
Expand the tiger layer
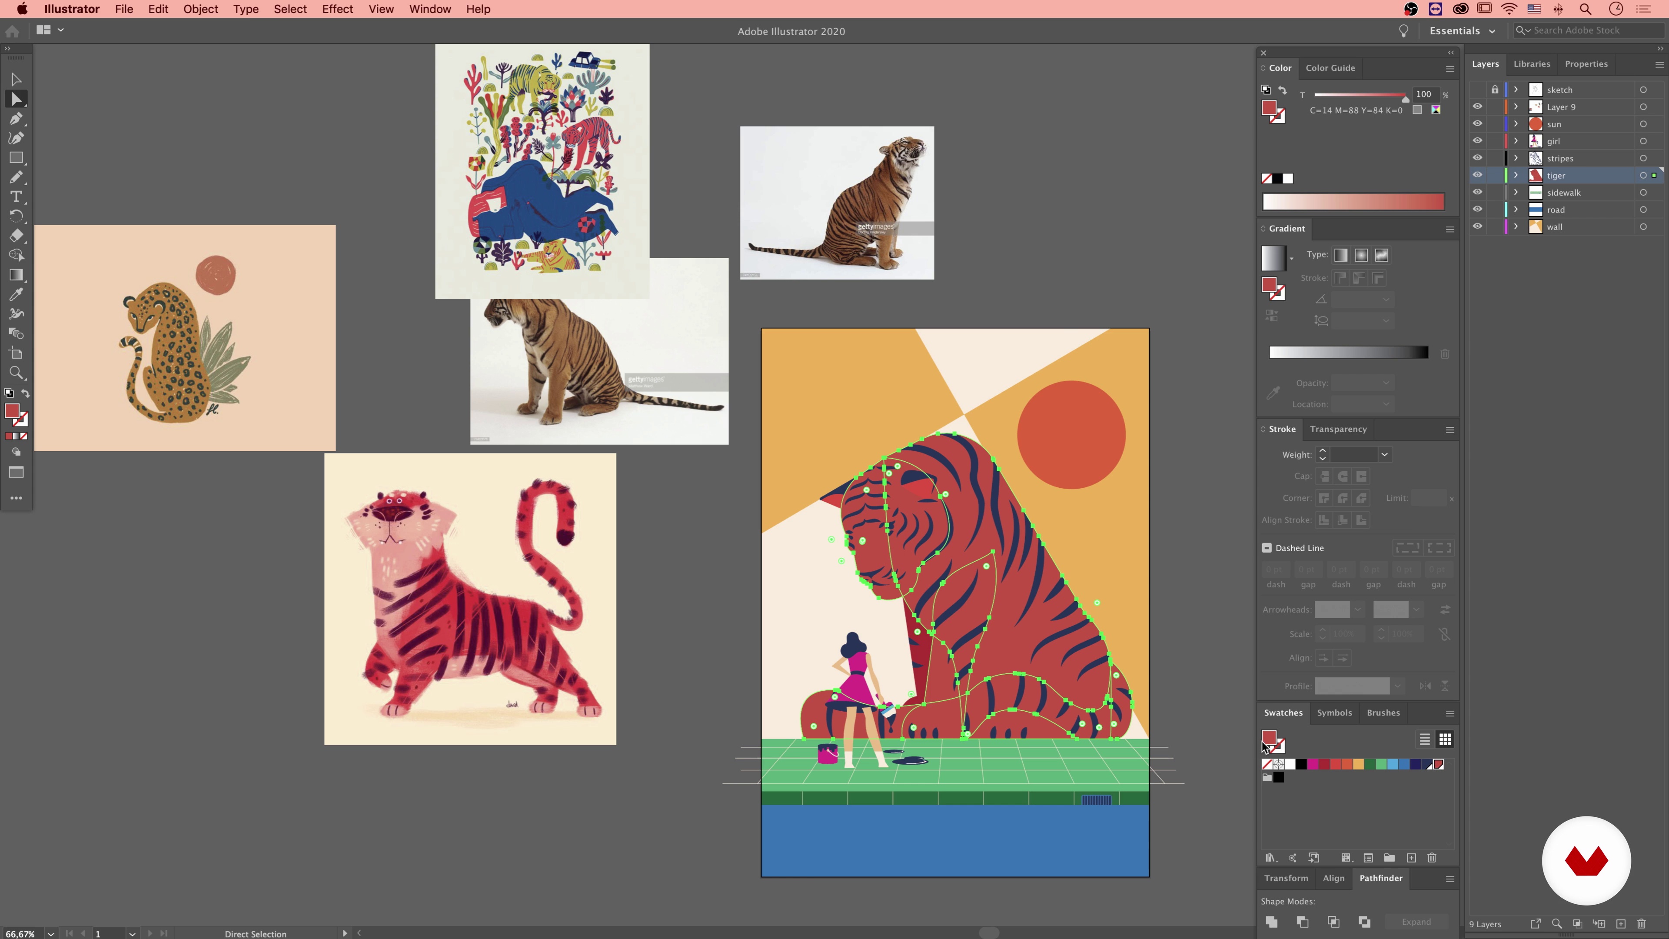point(1516,175)
